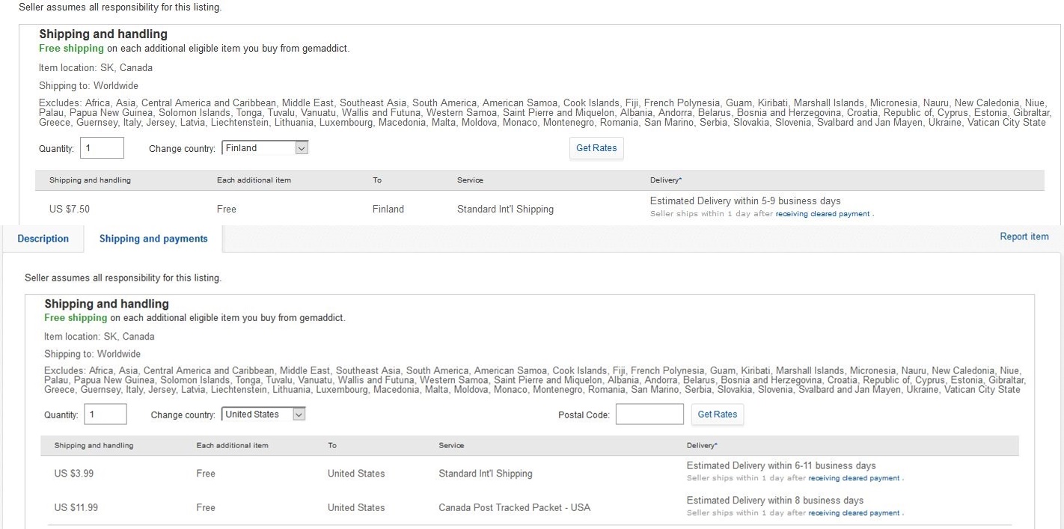Click the Postal Code input box
Viewport: 1064px width, 529px height.
[x=649, y=415]
